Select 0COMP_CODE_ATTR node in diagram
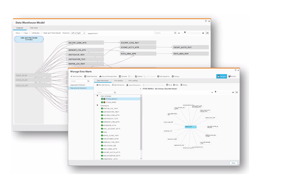Viewport: 284px width, 185px height. pos(86,43)
